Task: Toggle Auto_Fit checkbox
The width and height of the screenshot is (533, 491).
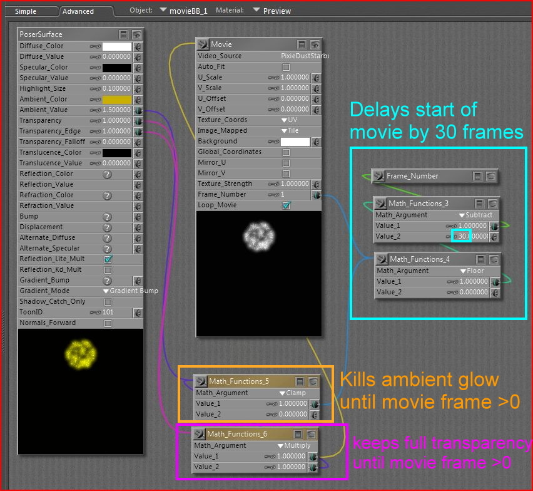Action: pyautogui.click(x=287, y=67)
